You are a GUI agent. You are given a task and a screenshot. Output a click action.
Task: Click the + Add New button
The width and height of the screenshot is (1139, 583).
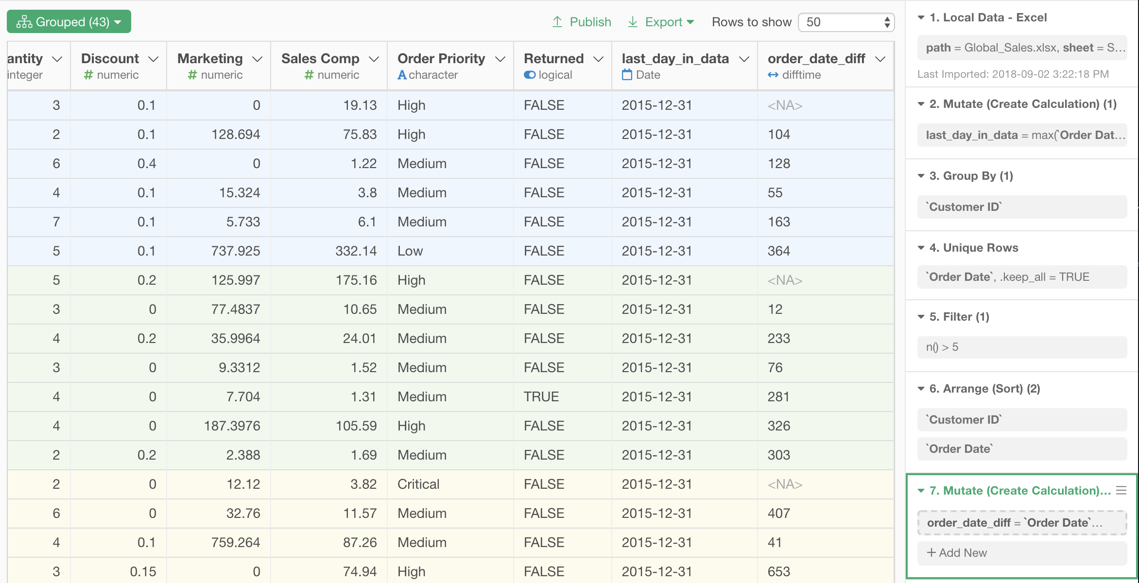[1022, 553]
